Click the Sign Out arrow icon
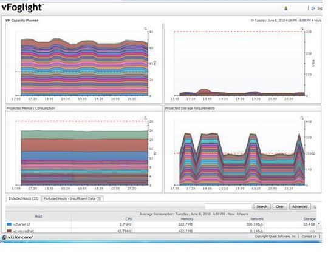328x256 pixels. click(x=313, y=8)
